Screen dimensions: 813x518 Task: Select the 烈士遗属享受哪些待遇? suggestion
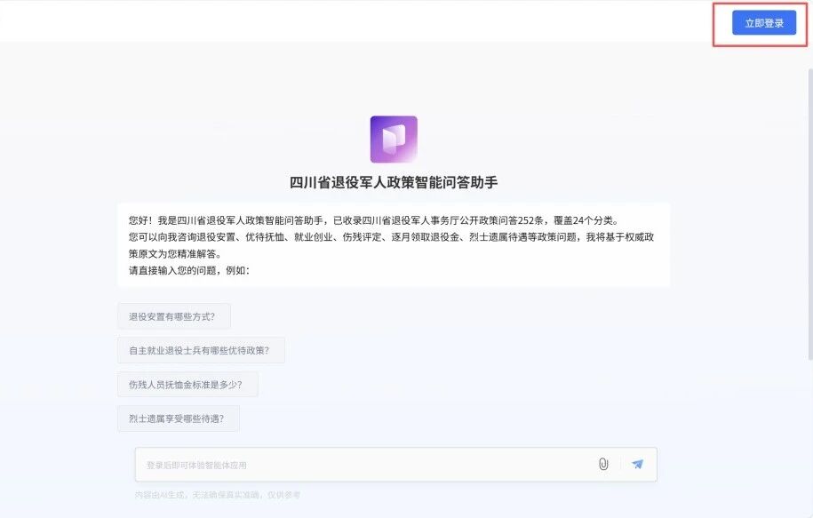179,419
